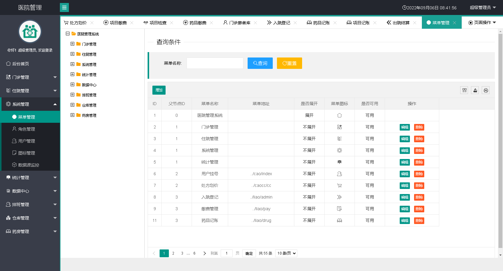Select 菜单管理 in the sidebar
The width and height of the screenshot is (503, 271).
point(30,117)
